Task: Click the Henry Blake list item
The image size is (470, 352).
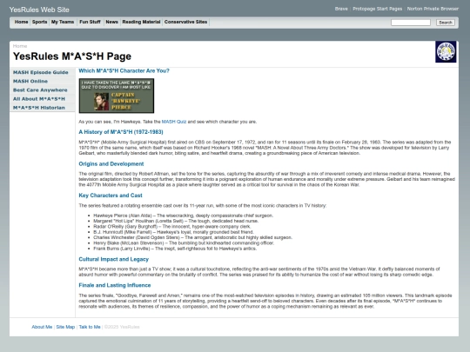Action: pos(184,243)
